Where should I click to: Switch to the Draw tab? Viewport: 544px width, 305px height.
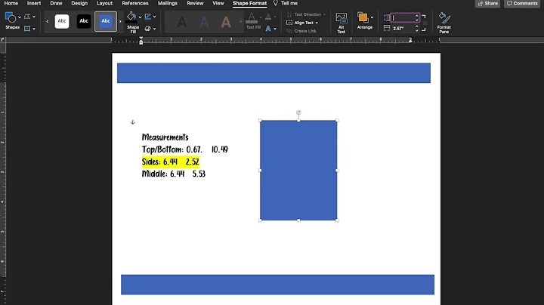tap(56, 3)
